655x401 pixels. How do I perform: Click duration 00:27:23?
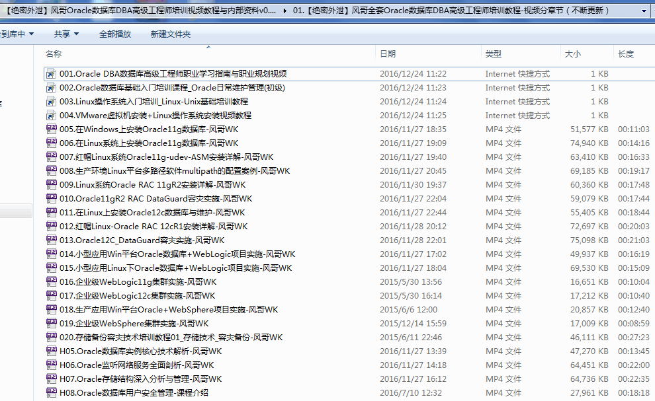tap(634, 337)
